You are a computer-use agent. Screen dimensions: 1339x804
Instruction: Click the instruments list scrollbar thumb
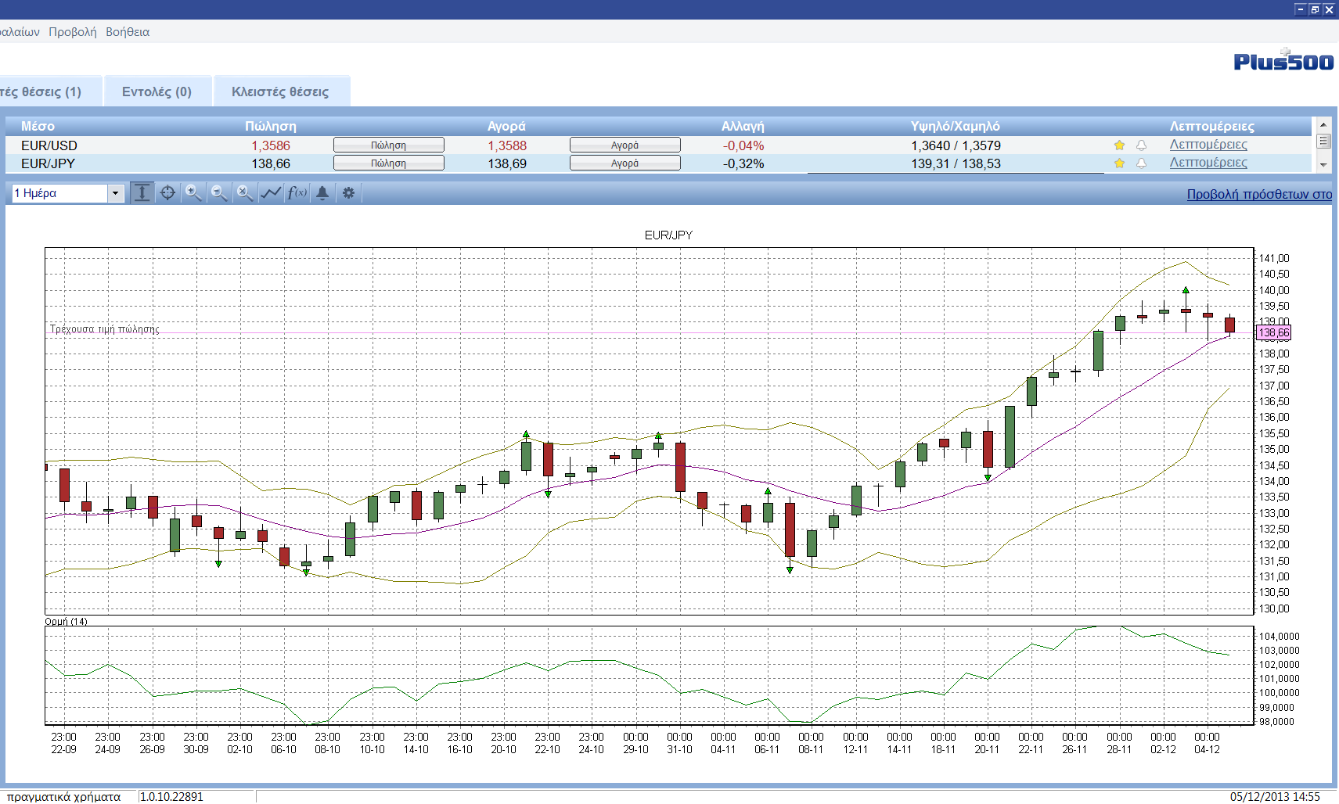click(1323, 142)
